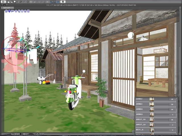The height and width of the screenshot is (136, 182).
Task: Switch to the コミック* document tab
Action: tap(8, 8)
